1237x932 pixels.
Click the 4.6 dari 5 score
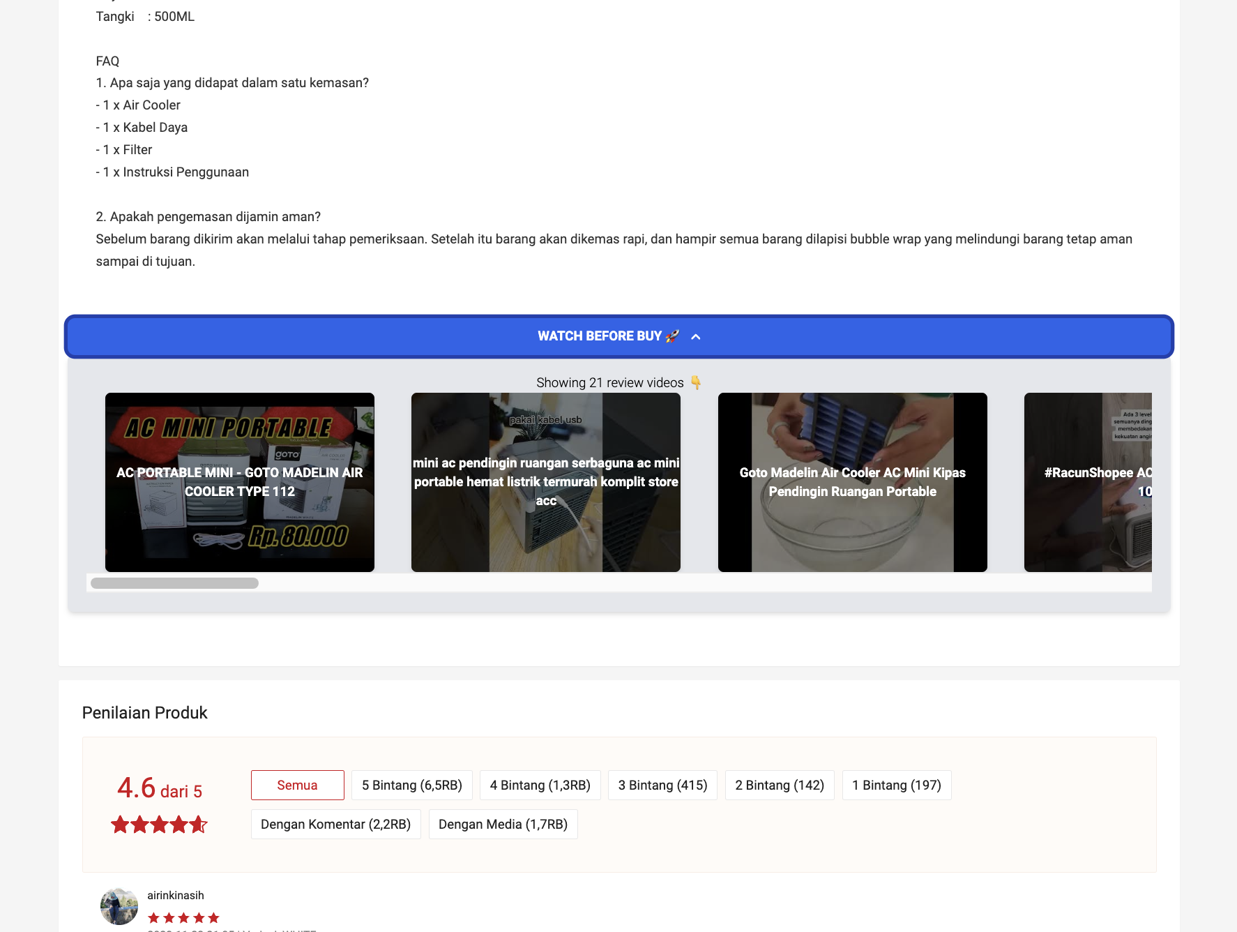160,789
